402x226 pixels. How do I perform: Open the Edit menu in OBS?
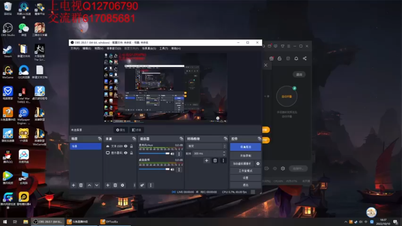(x=86, y=48)
